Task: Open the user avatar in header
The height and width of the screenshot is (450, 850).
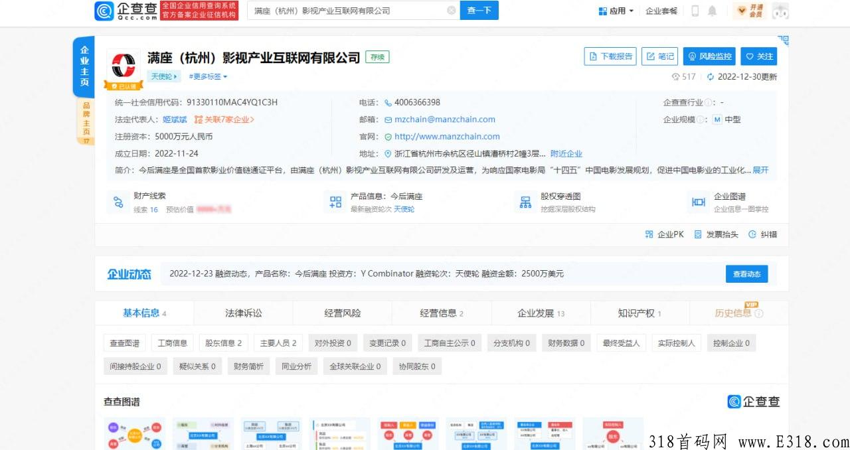Action: coord(780,11)
